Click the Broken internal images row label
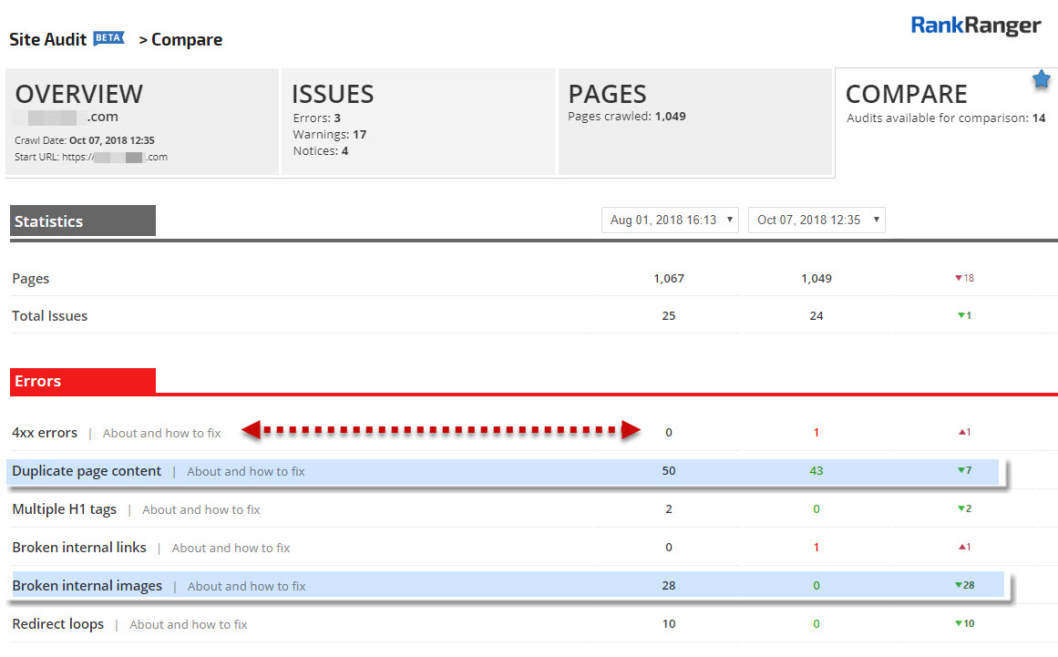 click(x=87, y=586)
